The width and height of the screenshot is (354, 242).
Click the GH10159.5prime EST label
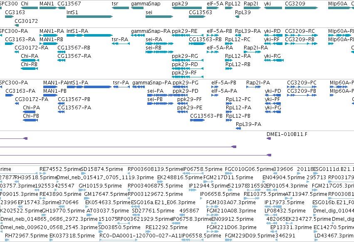100,186
